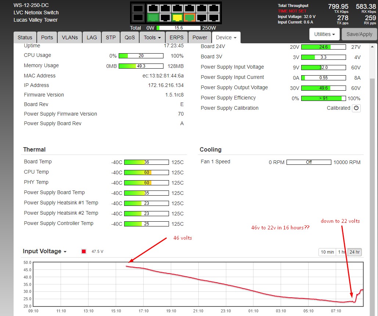Open the Utilities dropdown

point(324,34)
